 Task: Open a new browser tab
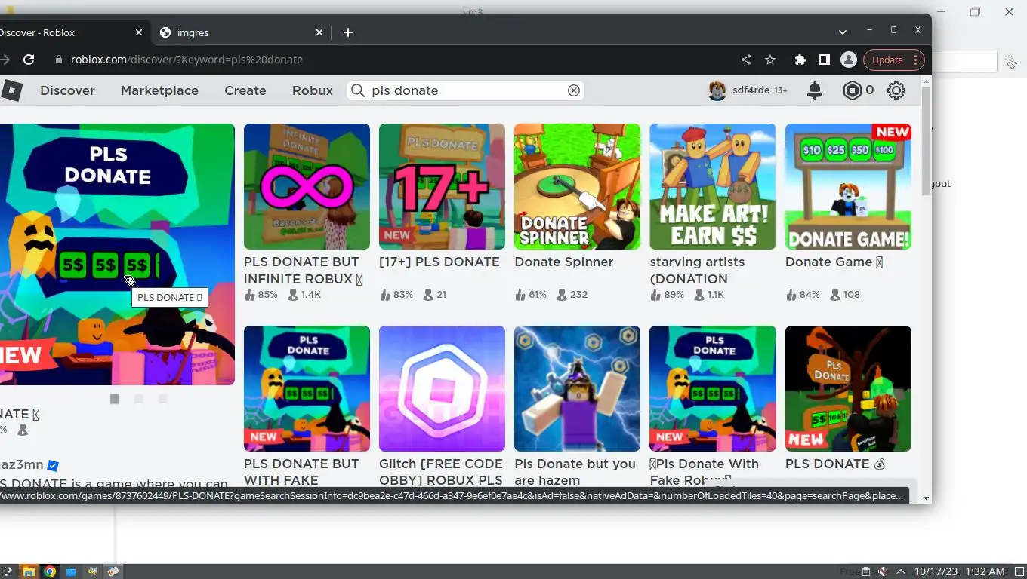(x=348, y=32)
